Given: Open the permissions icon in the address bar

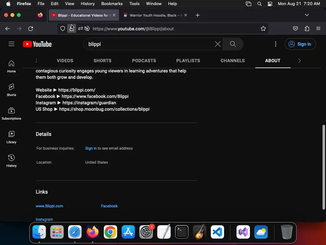Looking at the screenshot, I should click(81, 28).
